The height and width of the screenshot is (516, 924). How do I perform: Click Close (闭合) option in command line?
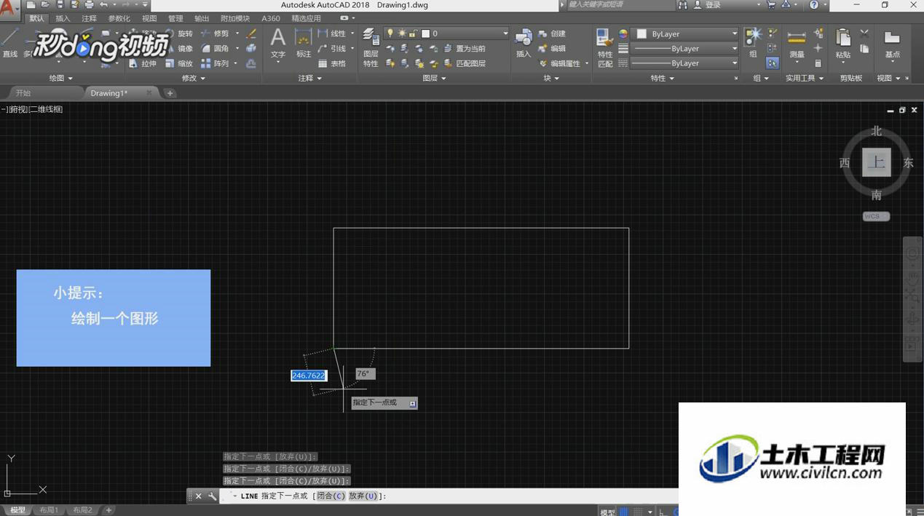click(x=331, y=496)
